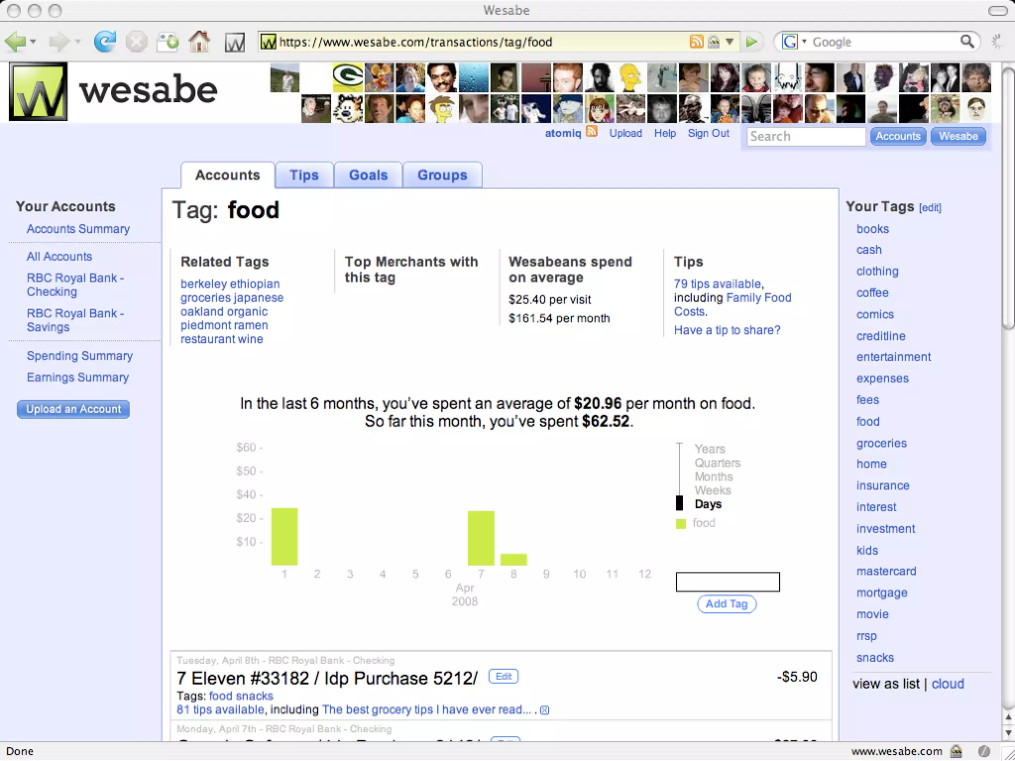Viewport: 1015px width, 761px height.
Task: Open the groceries tag in Your Tags
Action: tap(882, 443)
